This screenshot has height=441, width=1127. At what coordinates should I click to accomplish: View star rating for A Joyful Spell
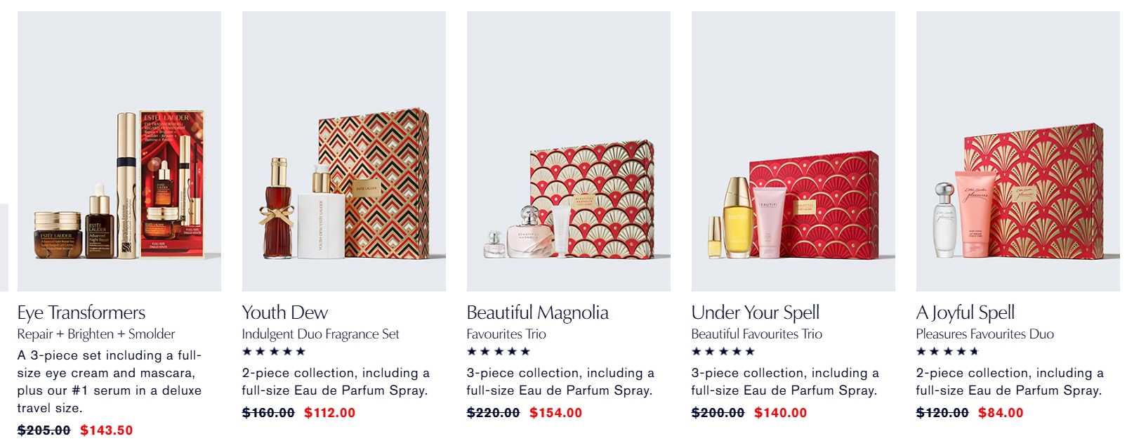pos(948,351)
